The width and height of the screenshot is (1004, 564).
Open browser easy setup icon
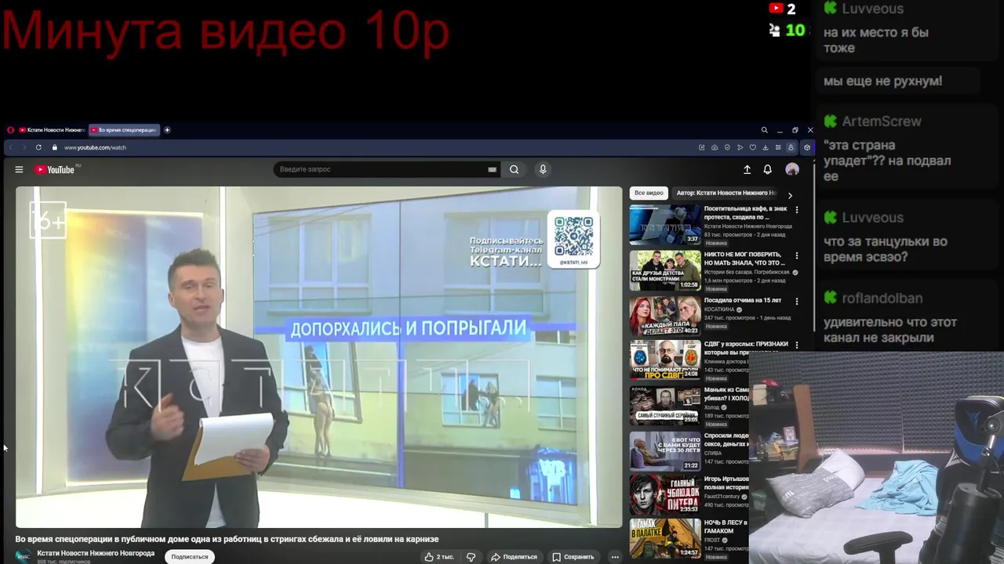[x=778, y=147]
